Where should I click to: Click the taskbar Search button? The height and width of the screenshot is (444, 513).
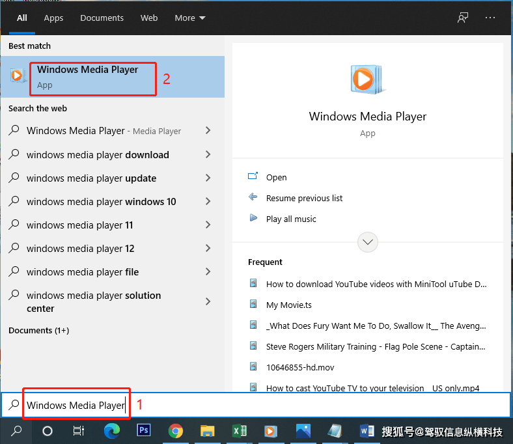[x=16, y=431]
